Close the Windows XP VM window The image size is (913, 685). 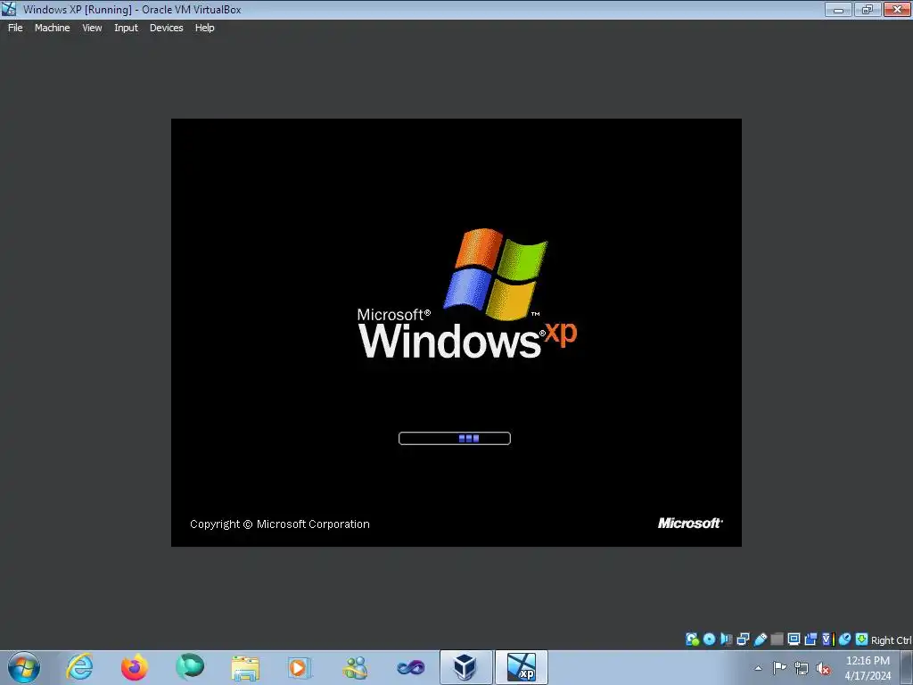point(897,9)
